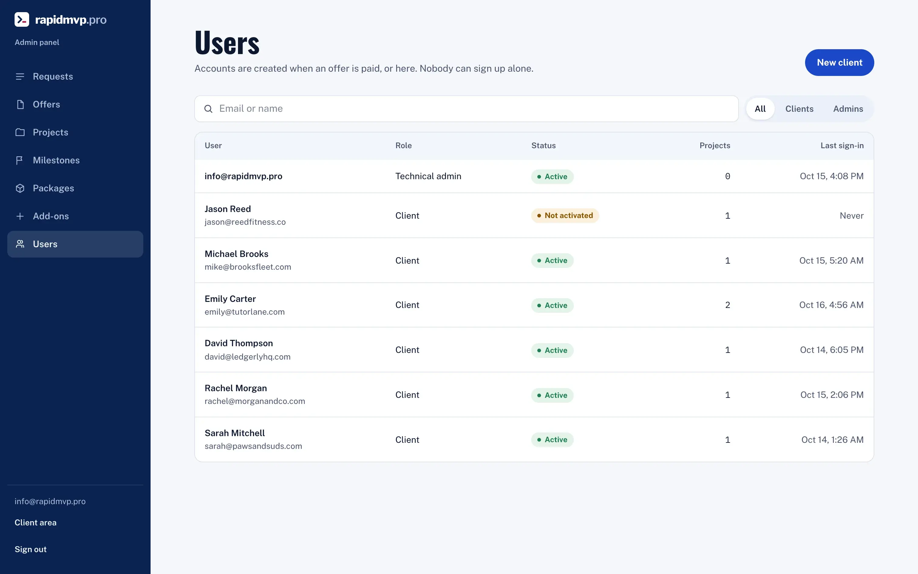Click the Technical admin role cell
The image size is (918, 574).
pos(428,176)
